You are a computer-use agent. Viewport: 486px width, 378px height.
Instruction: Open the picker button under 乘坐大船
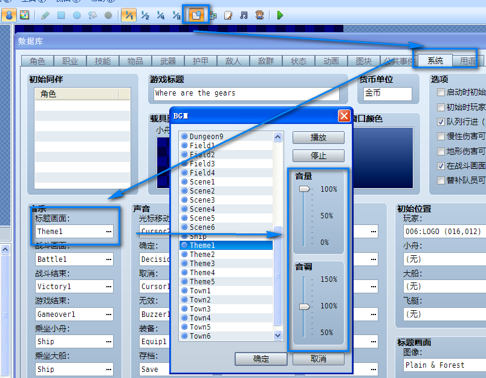[x=108, y=369]
